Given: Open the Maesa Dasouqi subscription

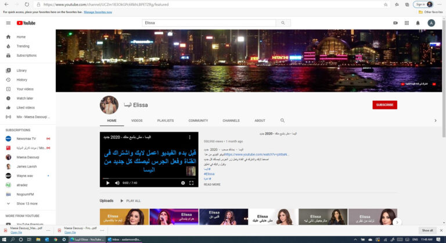Looking at the screenshot, I should (x=28, y=157).
